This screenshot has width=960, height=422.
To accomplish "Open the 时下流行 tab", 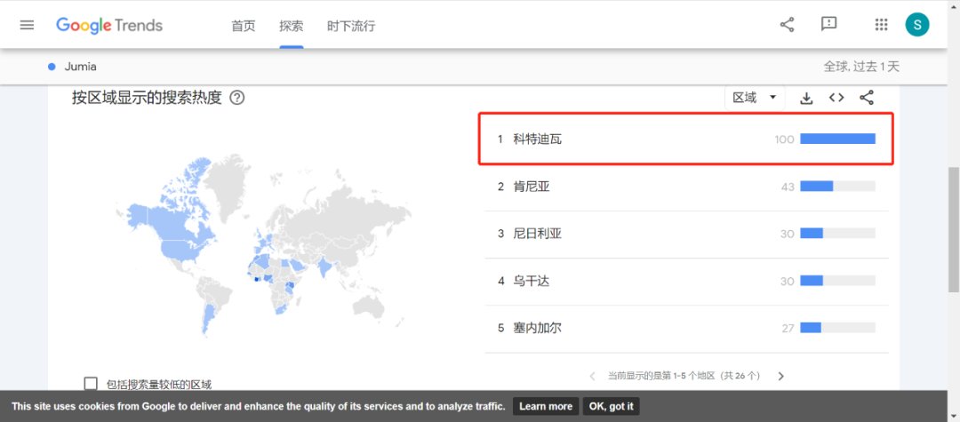I will pyautogui.click(x=351, y=27).
